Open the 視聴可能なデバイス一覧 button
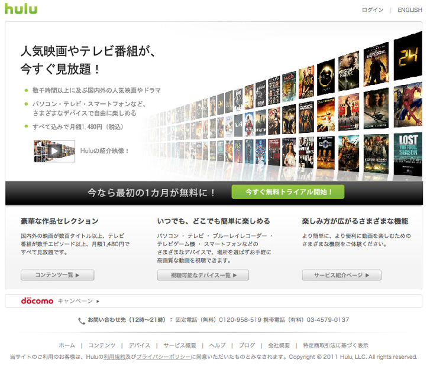Image resolution: width=430 pixels, height=366 pixels. [203, 275]
